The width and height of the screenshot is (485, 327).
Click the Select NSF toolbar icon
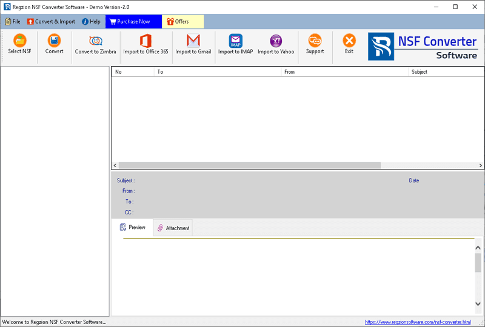pos(20,41)
